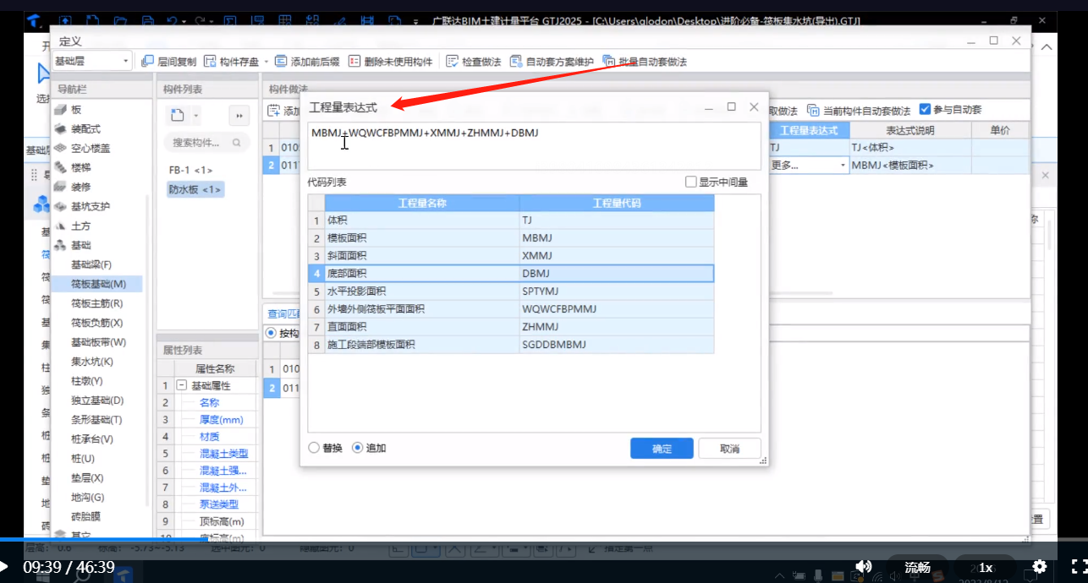Select 斜面面积 XMMJ row in the code list

click(510, 255)
